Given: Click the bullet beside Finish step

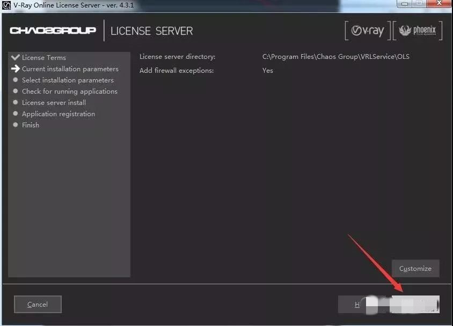Looking at the screenshot, I should pyautogui.click(x=16, y=125).
